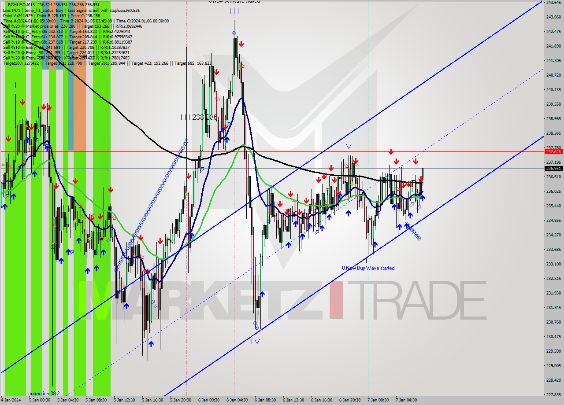The image size is (564, 405).
Task: Select the '7 Jan 00:30' time label
Action: click(x=378, y=400)
